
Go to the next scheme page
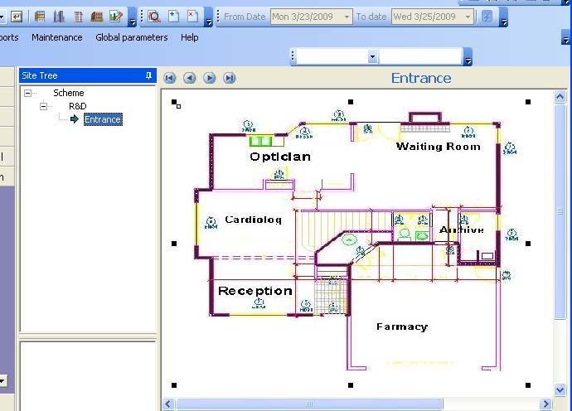210,78
